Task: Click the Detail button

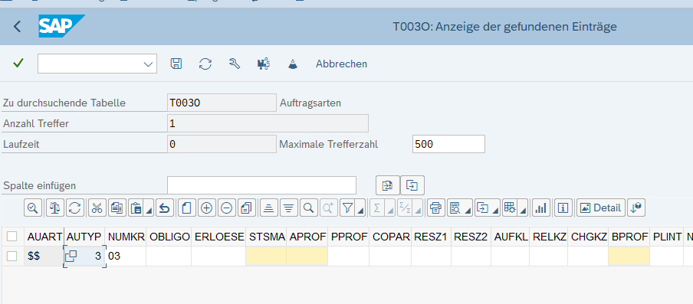Action: pos(601,208)
